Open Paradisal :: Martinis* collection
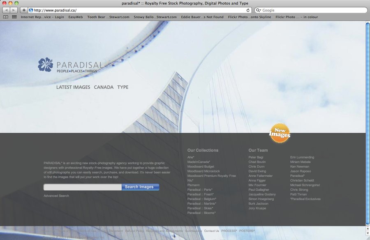This screenshot has height=240, width=370. click(x=202, y=203)
